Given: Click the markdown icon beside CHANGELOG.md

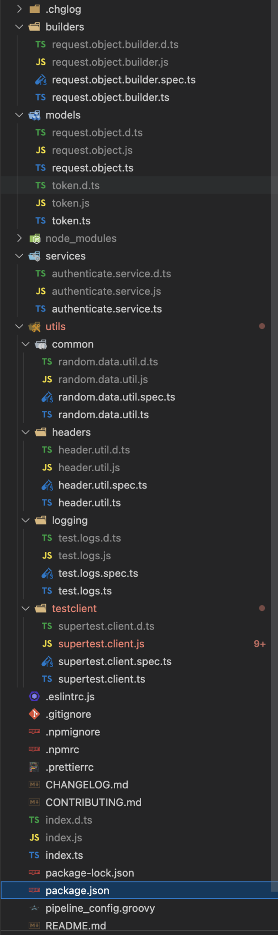Looking at the screenshot, I should click(x=34, y=784).
